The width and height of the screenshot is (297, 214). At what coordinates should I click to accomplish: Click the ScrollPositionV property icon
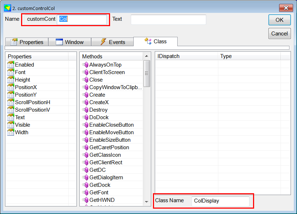(11, 110)
